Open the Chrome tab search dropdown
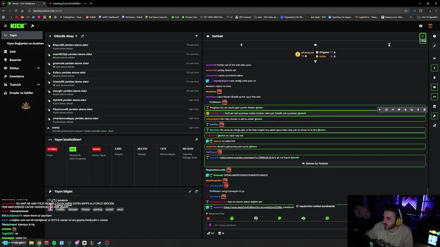The height and width of the screenshot is (247, 440). pyautogui.click(x=3, y=3)
